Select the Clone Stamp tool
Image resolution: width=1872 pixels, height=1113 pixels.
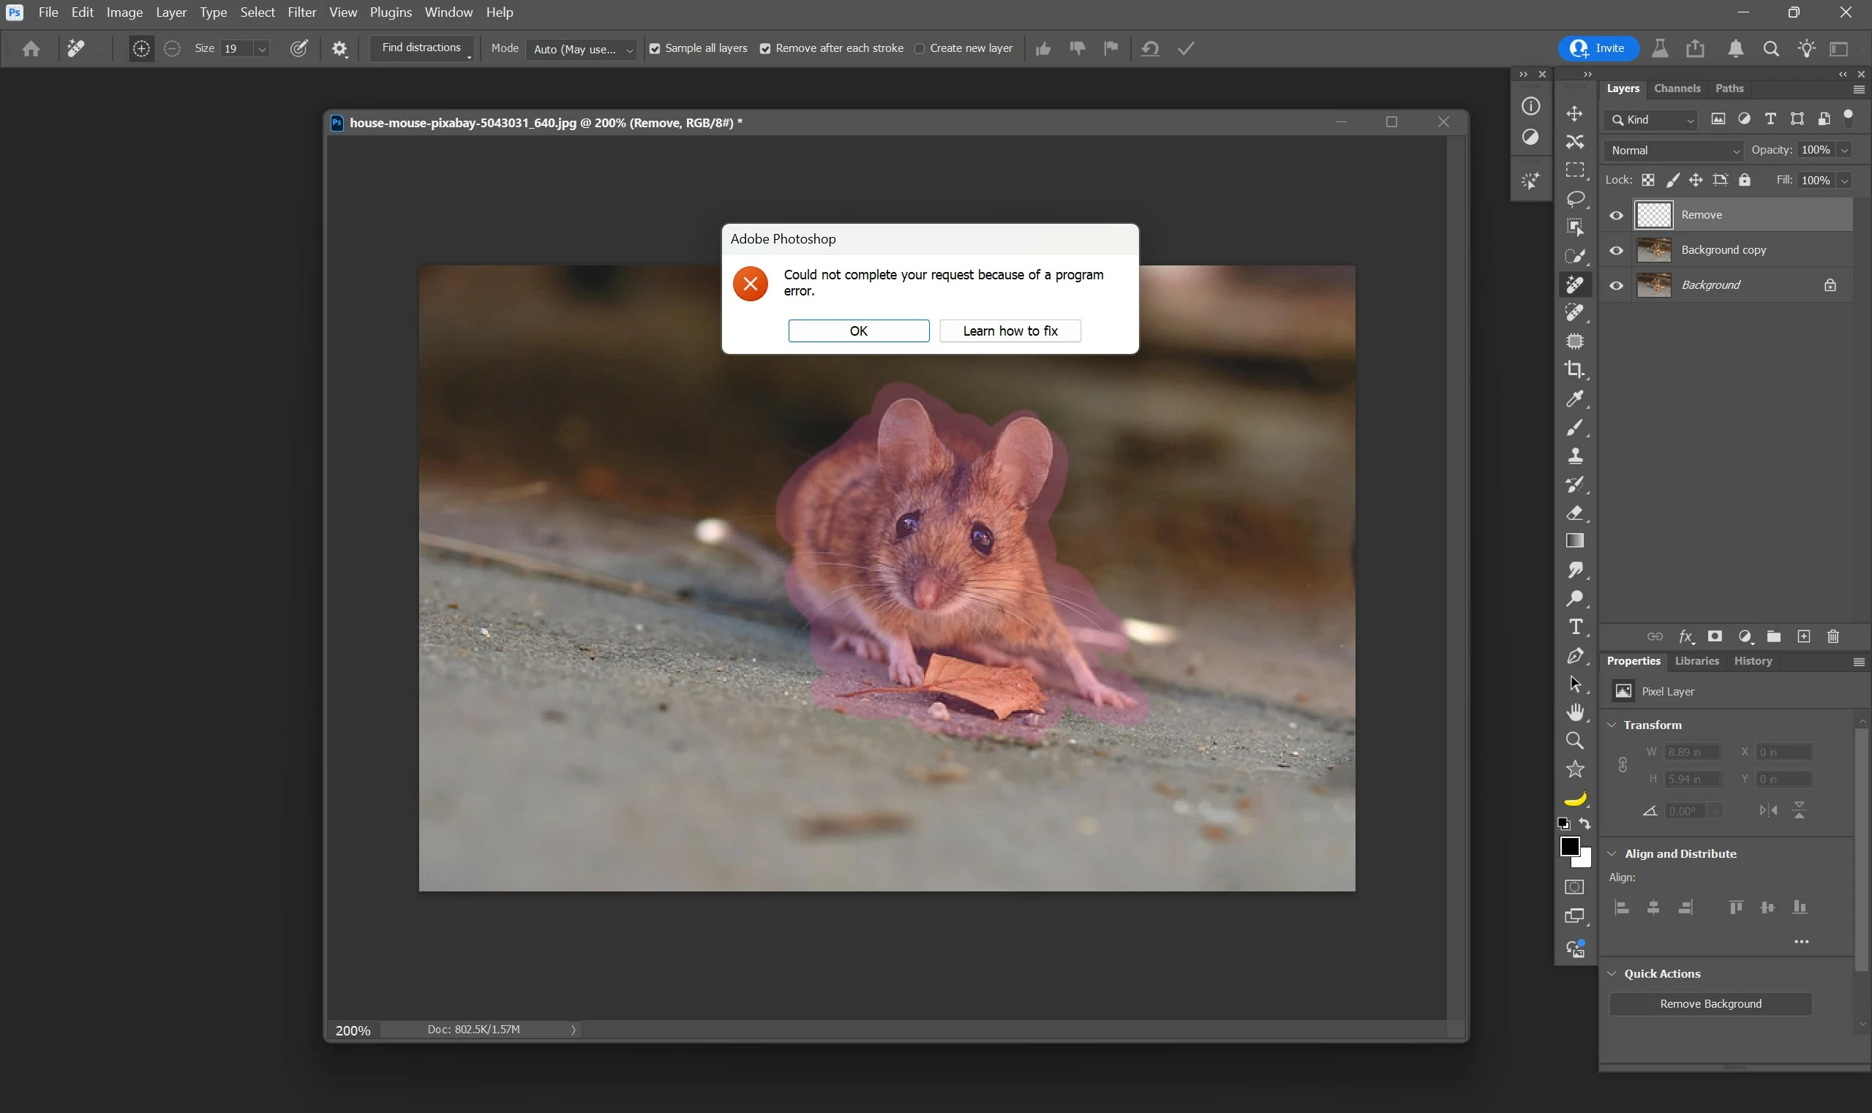point(1574,456)
